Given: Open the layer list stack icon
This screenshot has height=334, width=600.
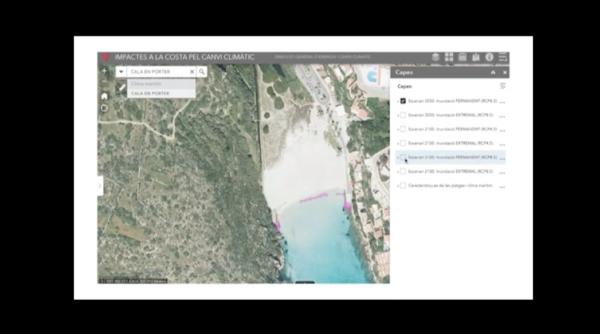Looking at the screenshot, I should click(x=436, y=57).
